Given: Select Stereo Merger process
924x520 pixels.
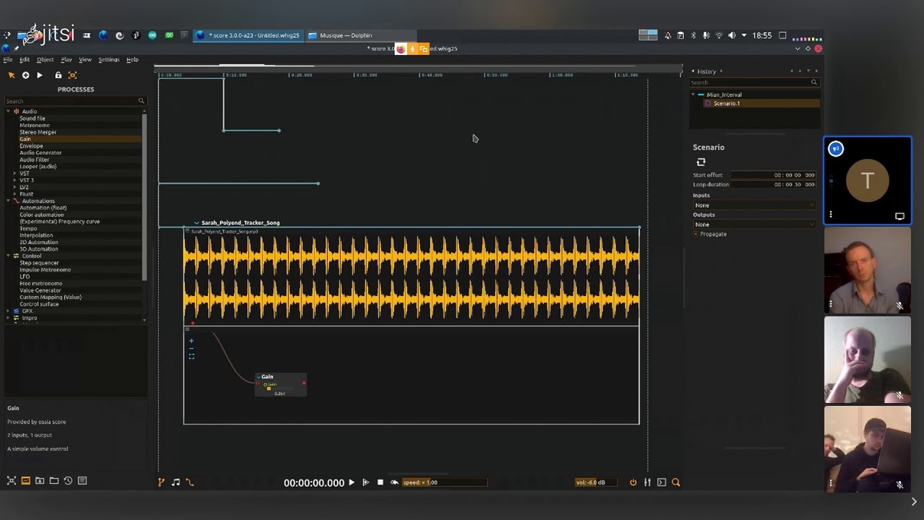Looking at the screenshot, I should (x=38, y=132).
